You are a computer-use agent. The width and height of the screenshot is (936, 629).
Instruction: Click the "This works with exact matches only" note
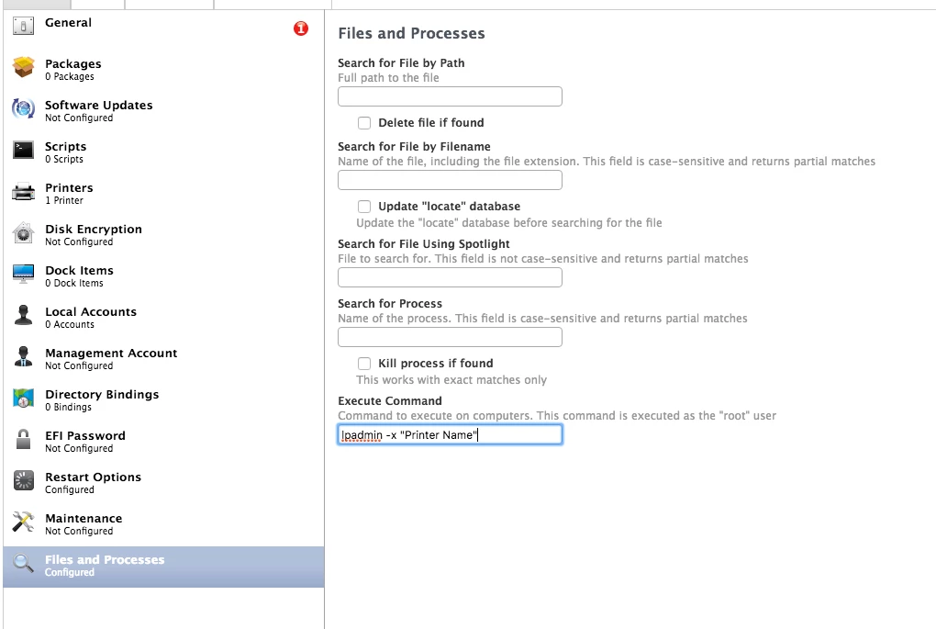point(451,380)
